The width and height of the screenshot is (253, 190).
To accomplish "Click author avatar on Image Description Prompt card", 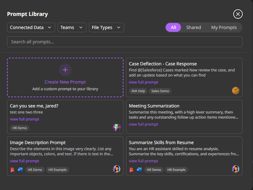I will (117, 169).
